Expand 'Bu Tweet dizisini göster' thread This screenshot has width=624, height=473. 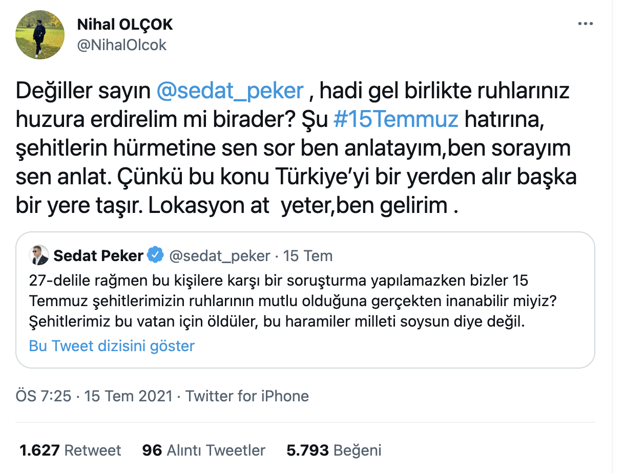pos(112,346)
